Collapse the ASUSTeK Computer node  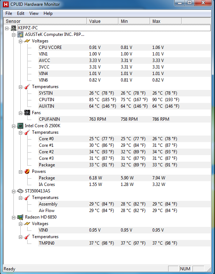14,35
